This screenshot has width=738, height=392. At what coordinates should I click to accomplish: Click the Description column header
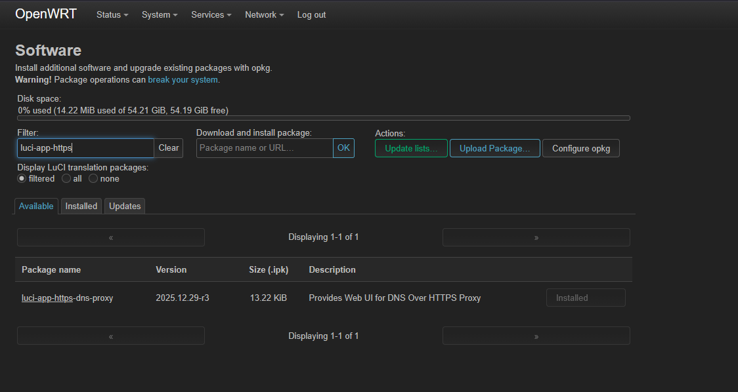(332, 270)
